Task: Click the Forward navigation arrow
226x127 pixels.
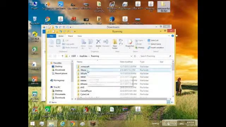Action: click(55, 56)
